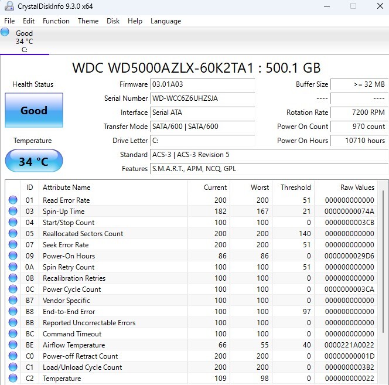Viewport: 389px width, 385px height.
Task: Click the status orb beside Load/Unload Cycle Count
Action: pos(13,367)
